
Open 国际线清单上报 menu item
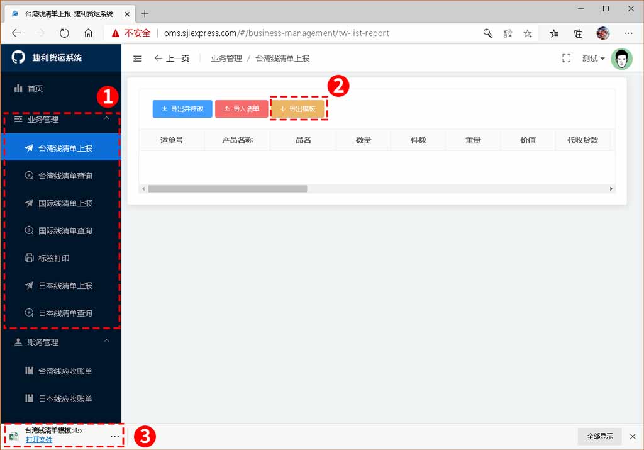61,203
